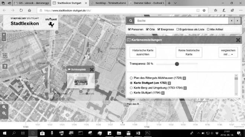Click the Transparenz slider handle

coord(177,64)
